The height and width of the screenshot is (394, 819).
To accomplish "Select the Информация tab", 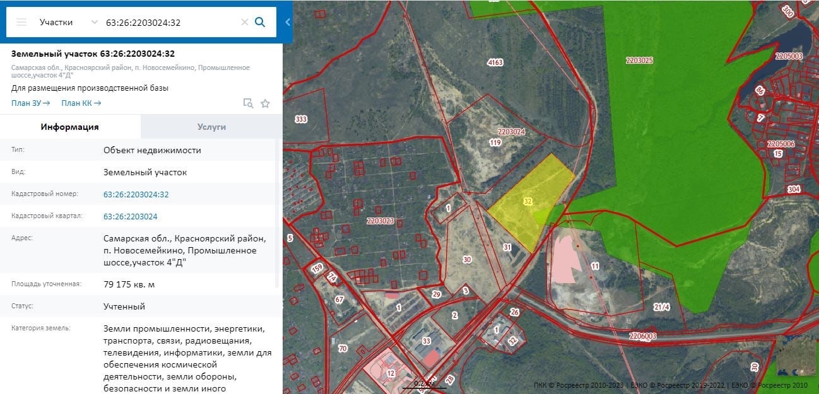I will coord(70,127).
